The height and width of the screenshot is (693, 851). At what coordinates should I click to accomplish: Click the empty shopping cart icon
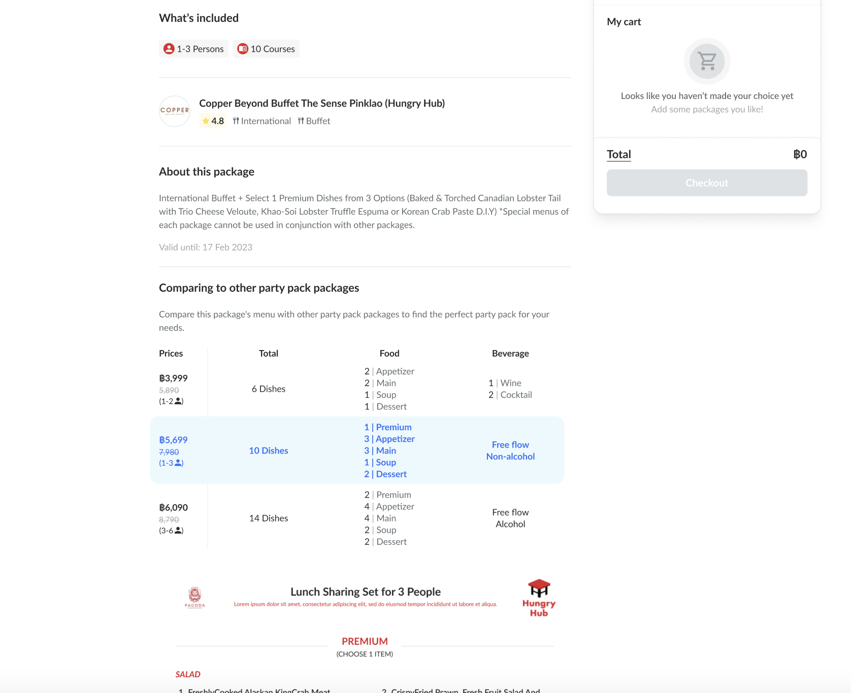pyautogui.click(x=707, y=61)
